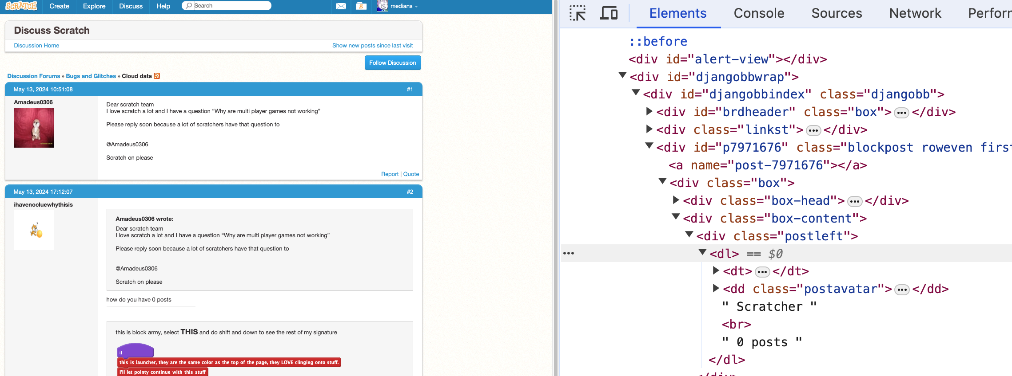Open the Create menu item
The width and height of the screenshot is (1012, 376).
pos(60,6)
